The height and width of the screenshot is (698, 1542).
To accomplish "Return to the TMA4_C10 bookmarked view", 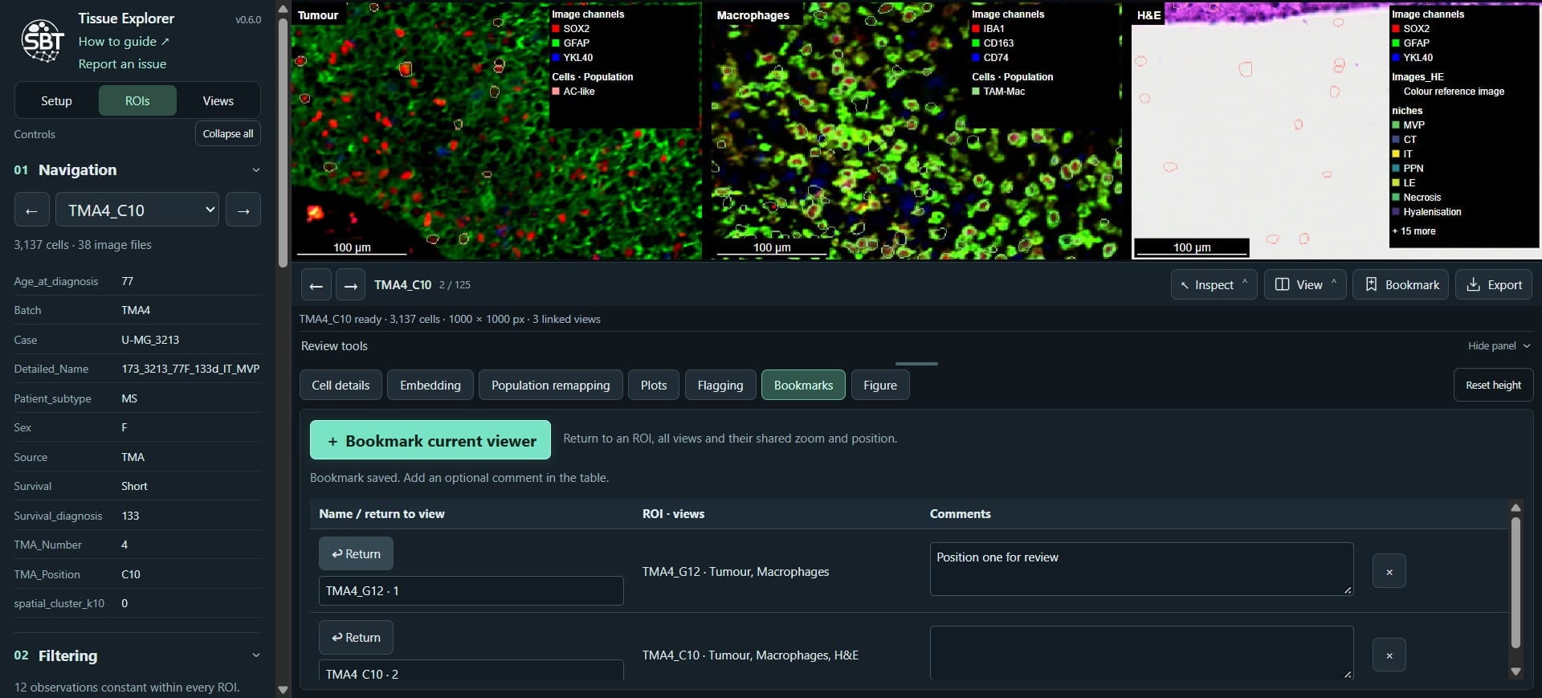I will [x=356, y=637].
